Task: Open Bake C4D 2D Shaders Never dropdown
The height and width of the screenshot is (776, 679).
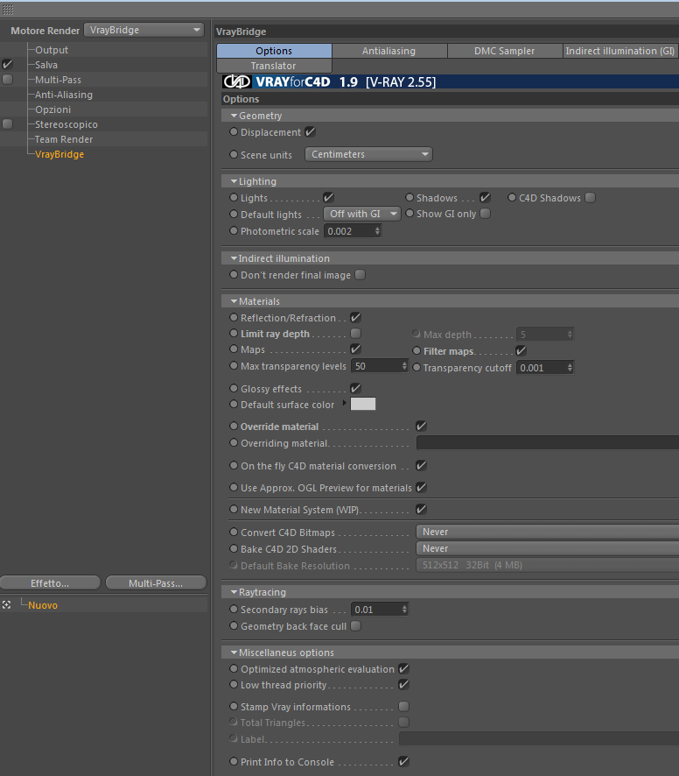Action: coord(548,548)
